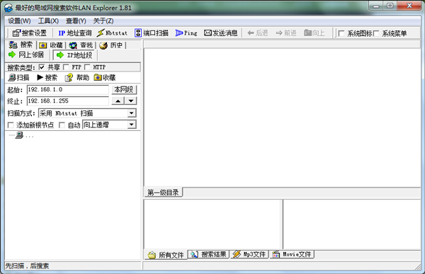Screen dimensions: 425x274
Task: Open the 查看(Y) menu
Action: click(x=76, y=21)
